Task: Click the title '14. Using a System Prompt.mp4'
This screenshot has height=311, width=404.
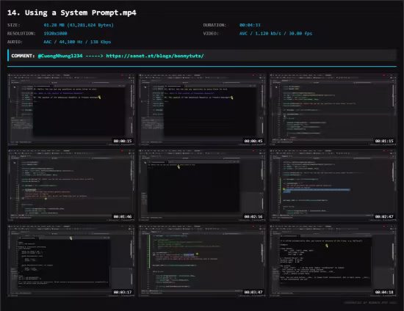Action: [x=72, y=12]
